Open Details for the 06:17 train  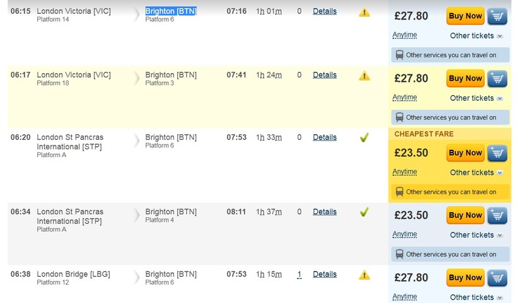pyautogui.click(x=325, y=75)
